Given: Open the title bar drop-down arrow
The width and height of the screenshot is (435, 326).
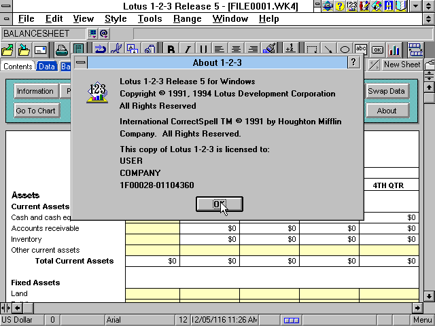Looking at the screenshot, I should [415, 6].
